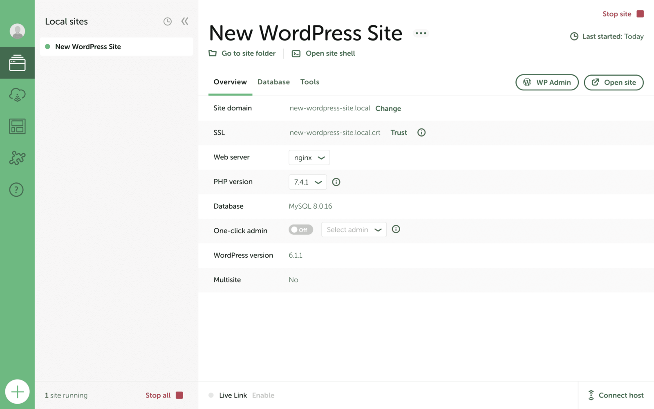This screenshot has height=409, width=654.
Task: Enable Live Link
Action: pyautogui.click(x=263, y=395)
